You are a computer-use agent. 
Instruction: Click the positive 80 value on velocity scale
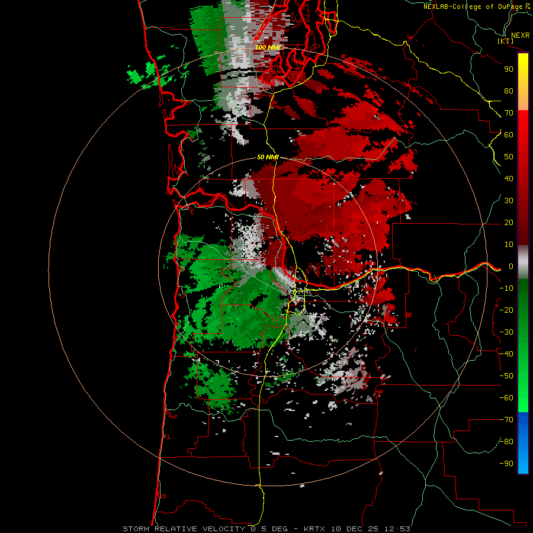509,91
